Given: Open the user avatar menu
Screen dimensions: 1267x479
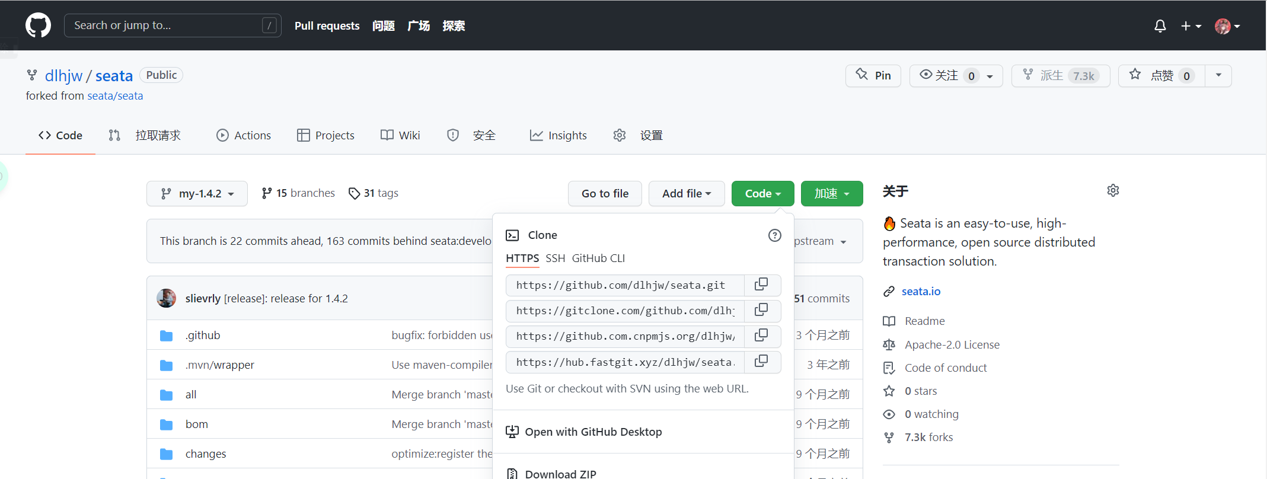Looking at the screenshot, I should (x=1227, y=26).
